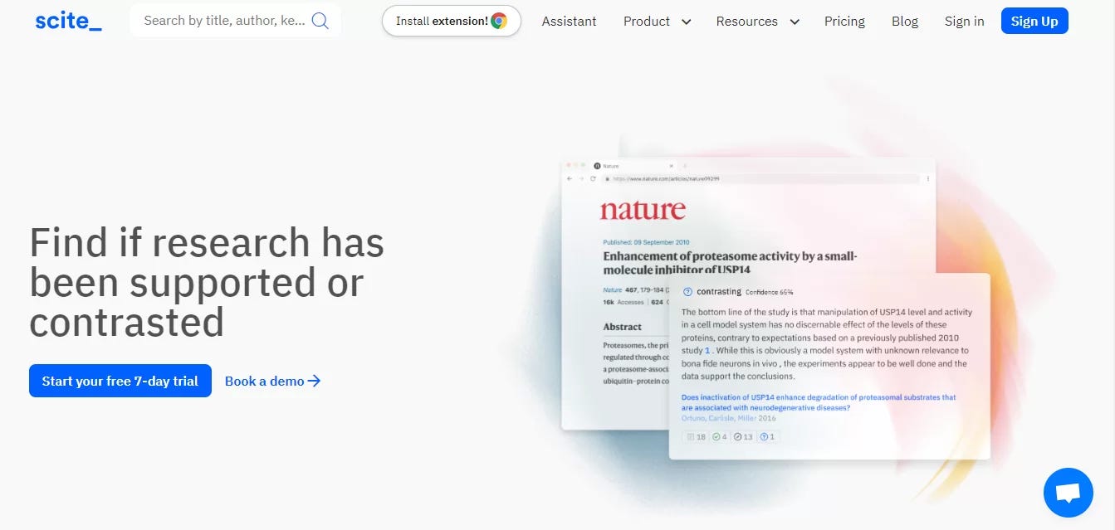Click the citing paper title link about USP14

(x=819, y=402)
